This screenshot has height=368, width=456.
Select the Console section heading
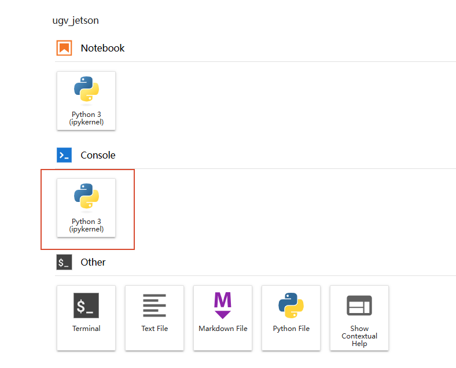pyautogui.click(x=98, y=155)
